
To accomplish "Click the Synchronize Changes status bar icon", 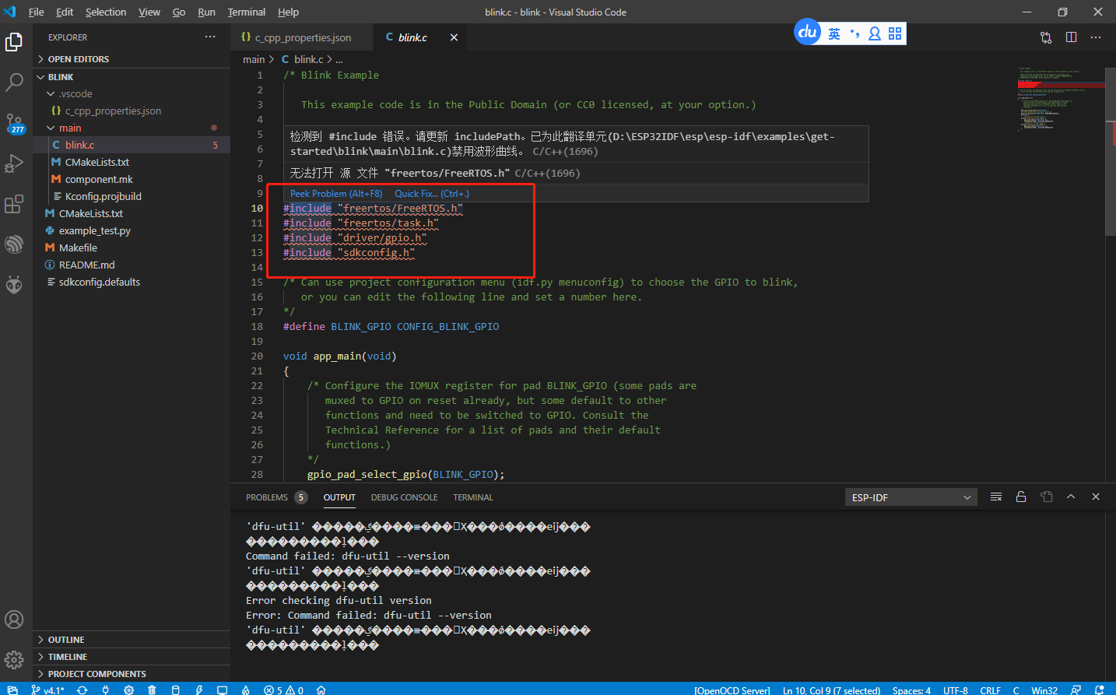I will (82, 690).
